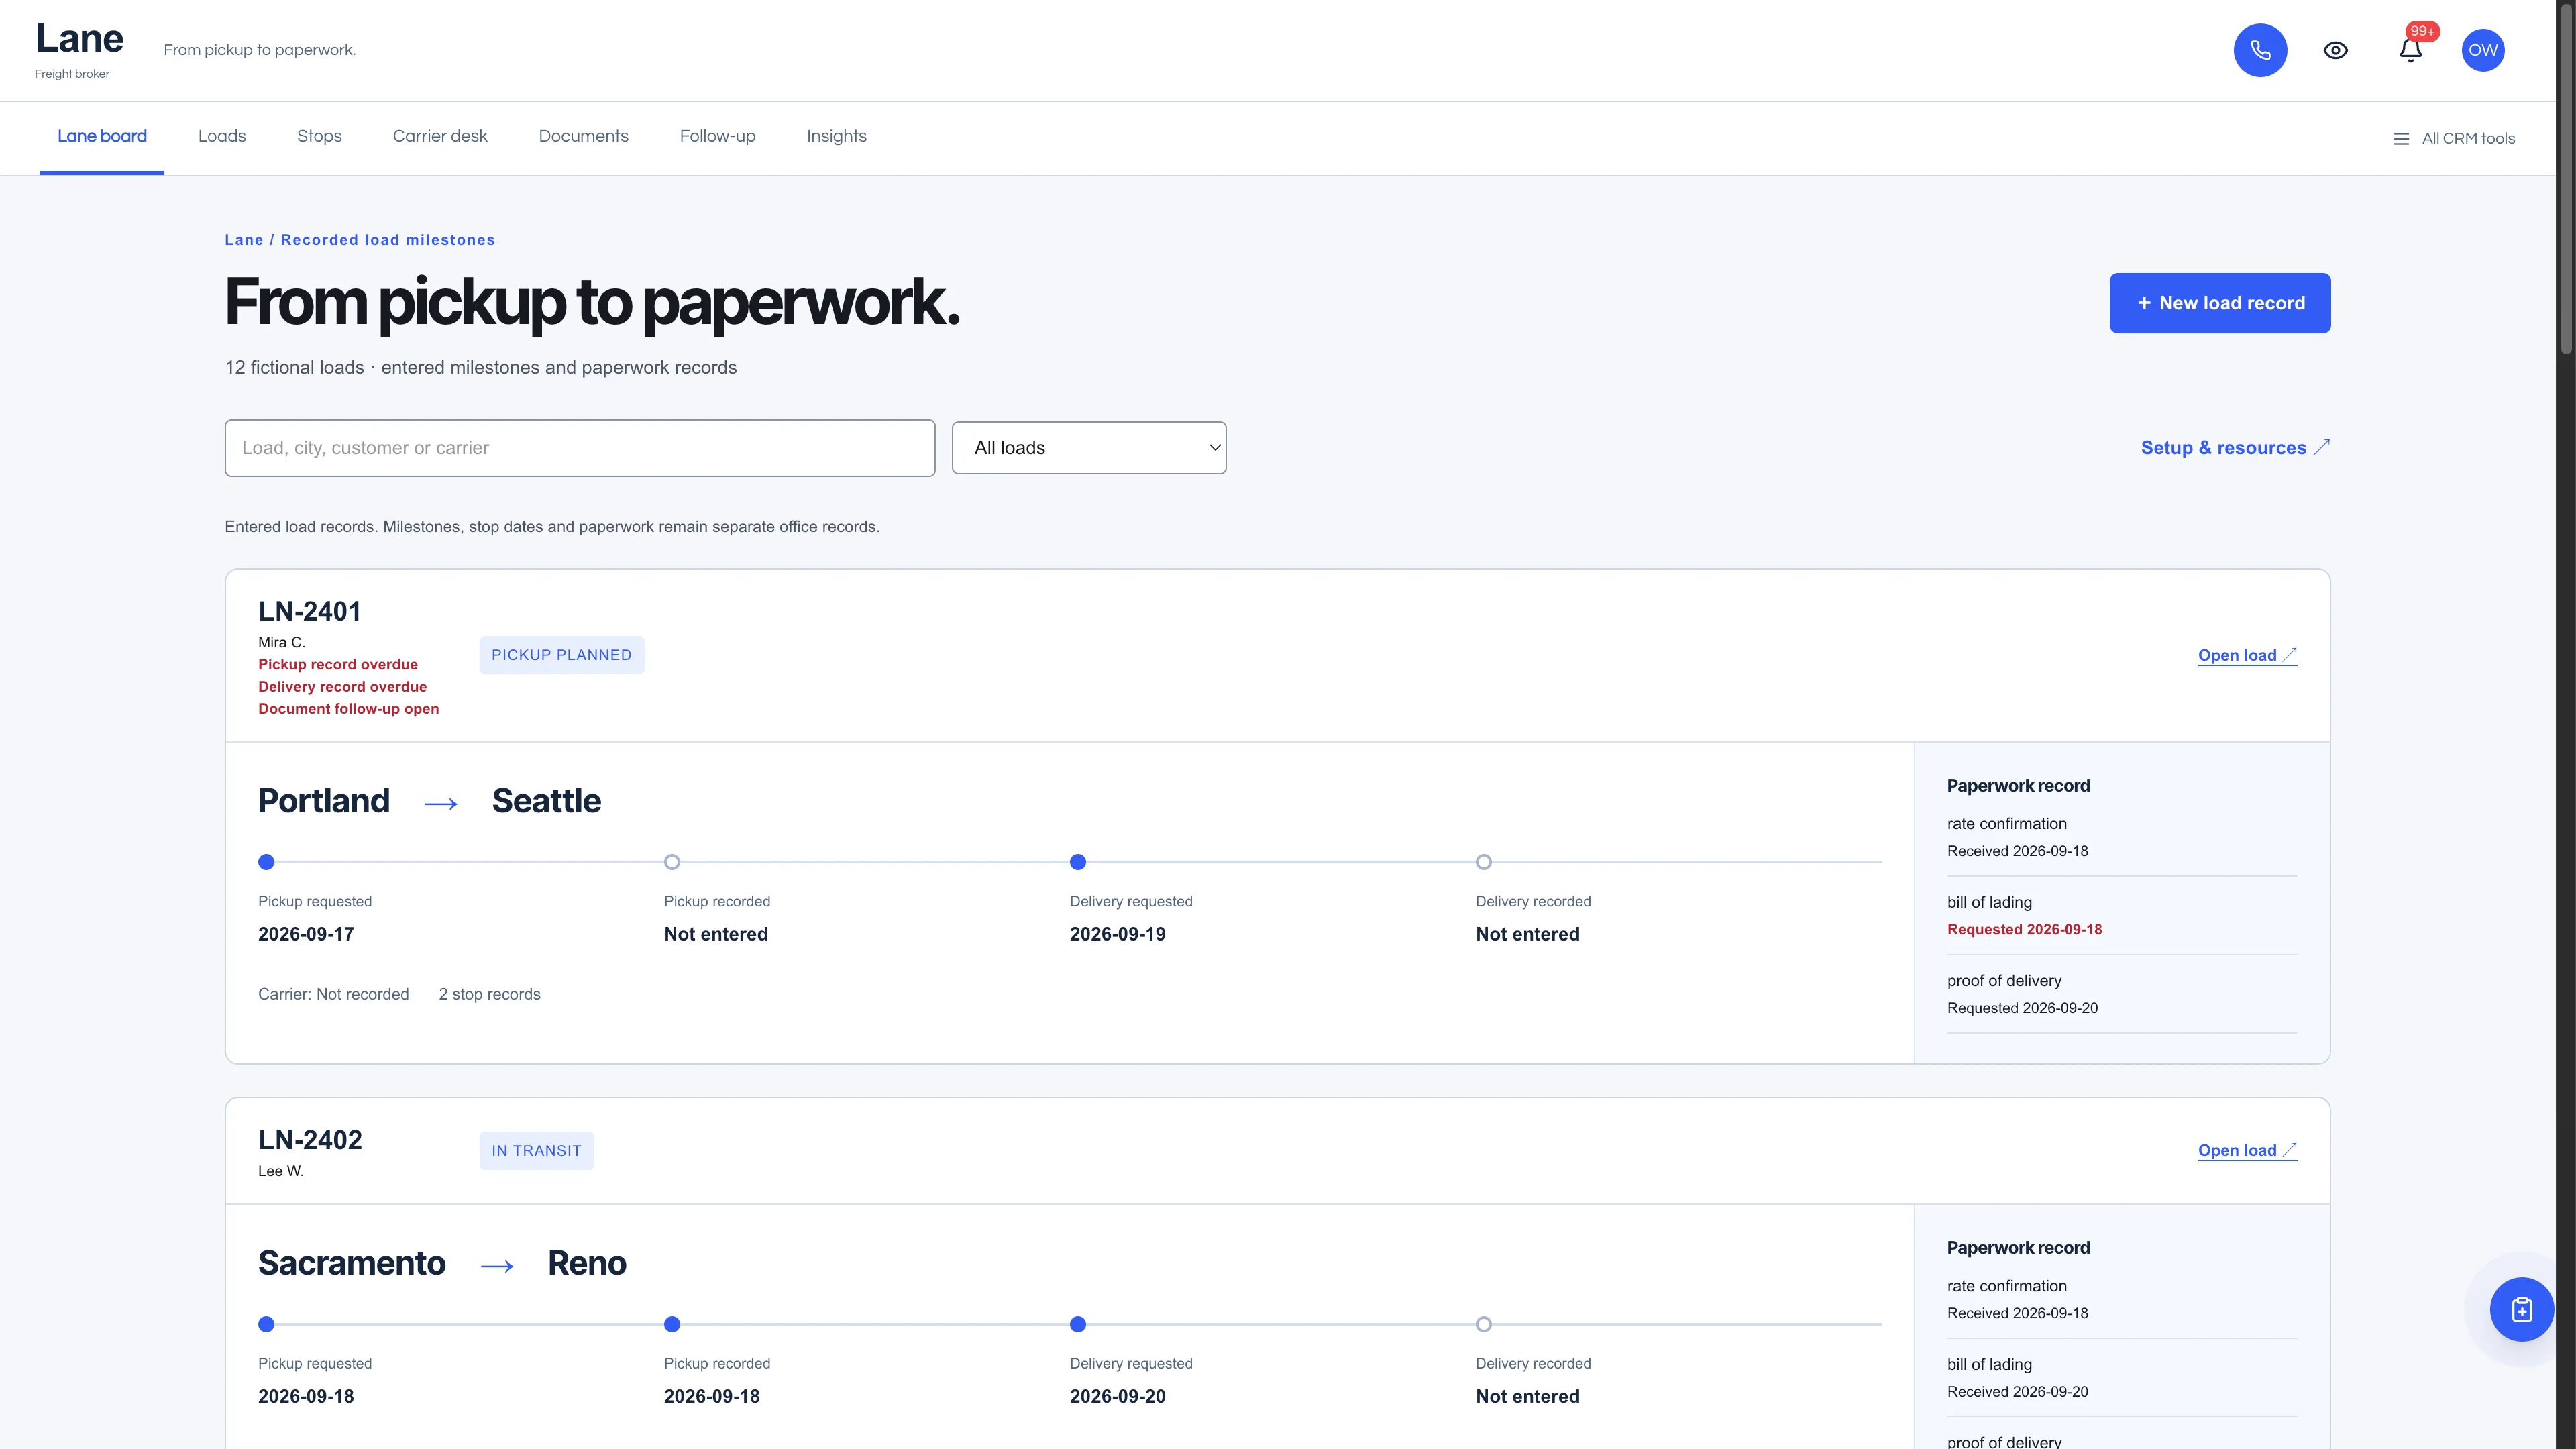
Task: Go to the Insights tab
Action: pyautogui.click(x=836, y=136)
